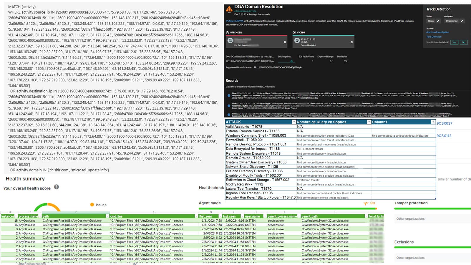Click the help question mark beside overall health score
The height and width of the screenshot is (265, 471).
coord(57,187)
